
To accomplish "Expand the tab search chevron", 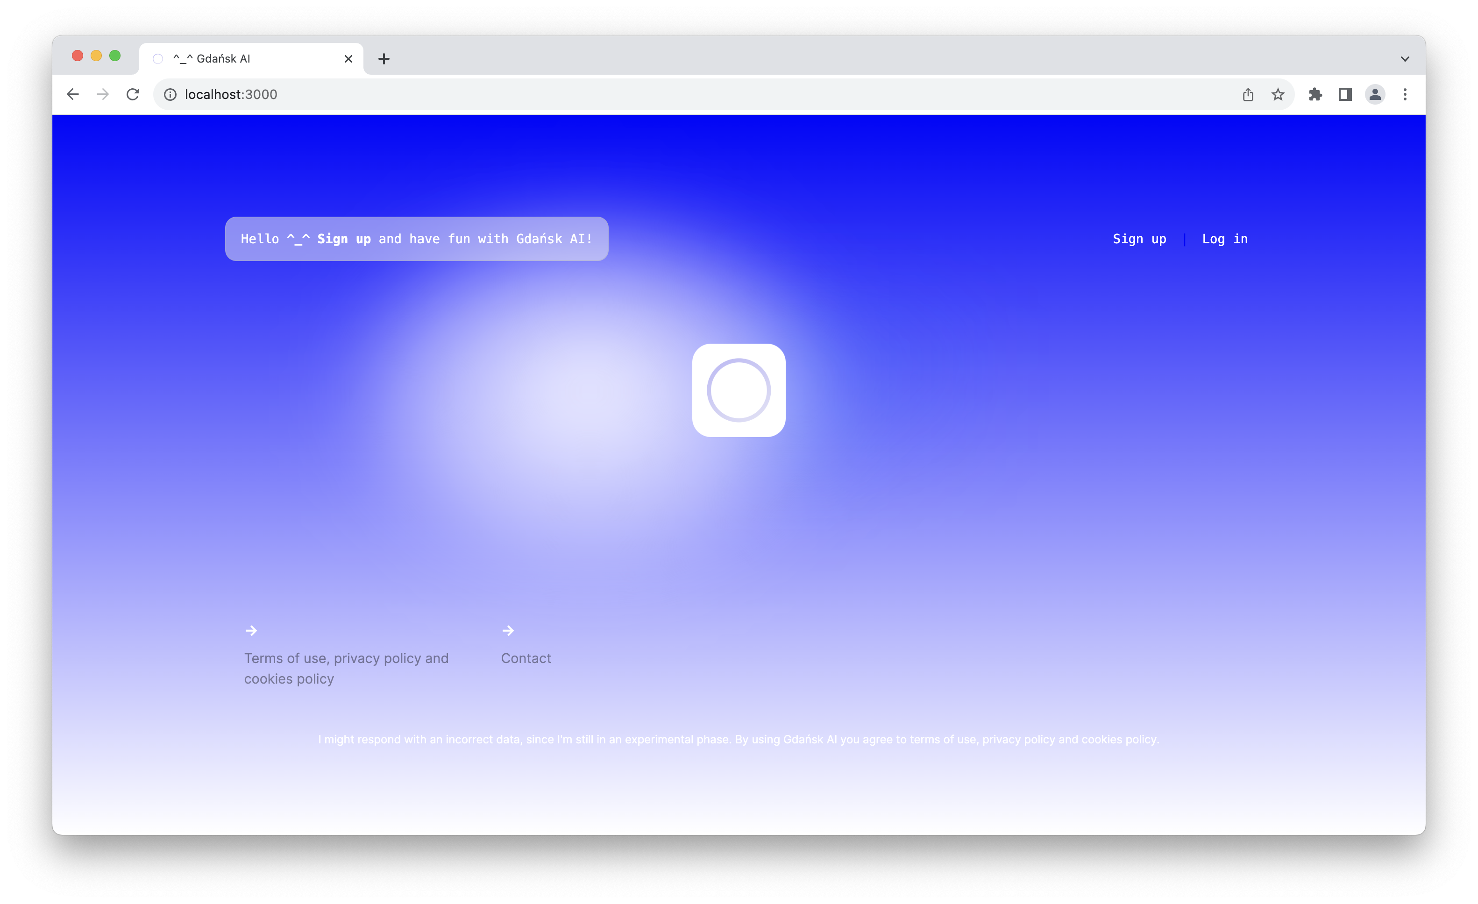I will pos(1405,59).
